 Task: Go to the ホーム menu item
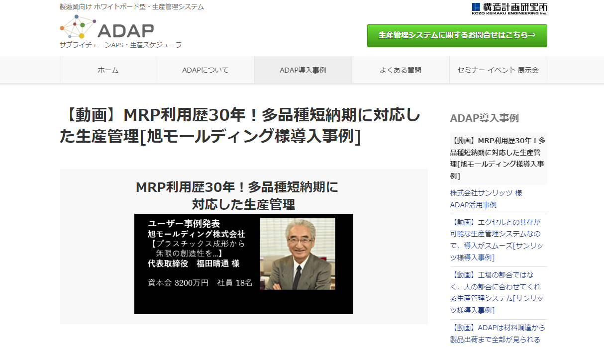(x=108, y=70)
